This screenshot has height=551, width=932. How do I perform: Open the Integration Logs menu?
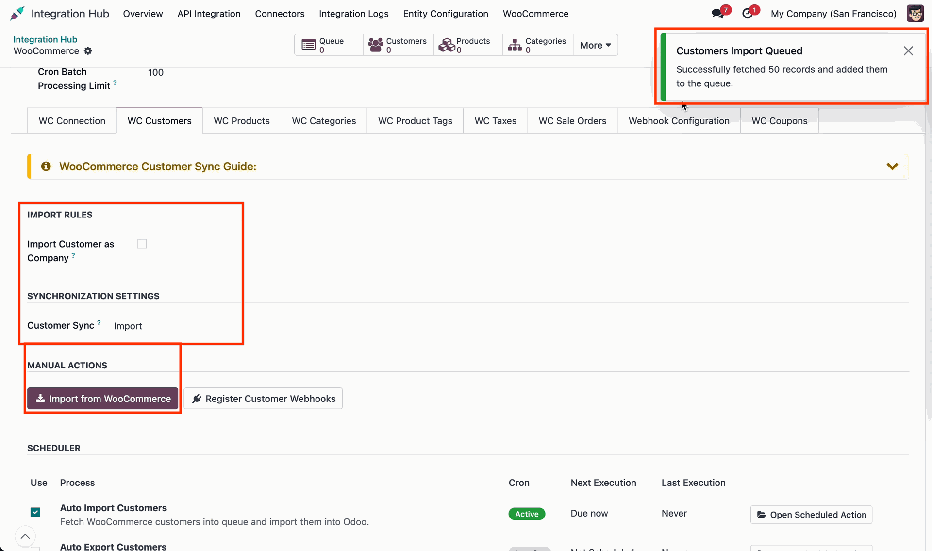(x=353, y=14)
